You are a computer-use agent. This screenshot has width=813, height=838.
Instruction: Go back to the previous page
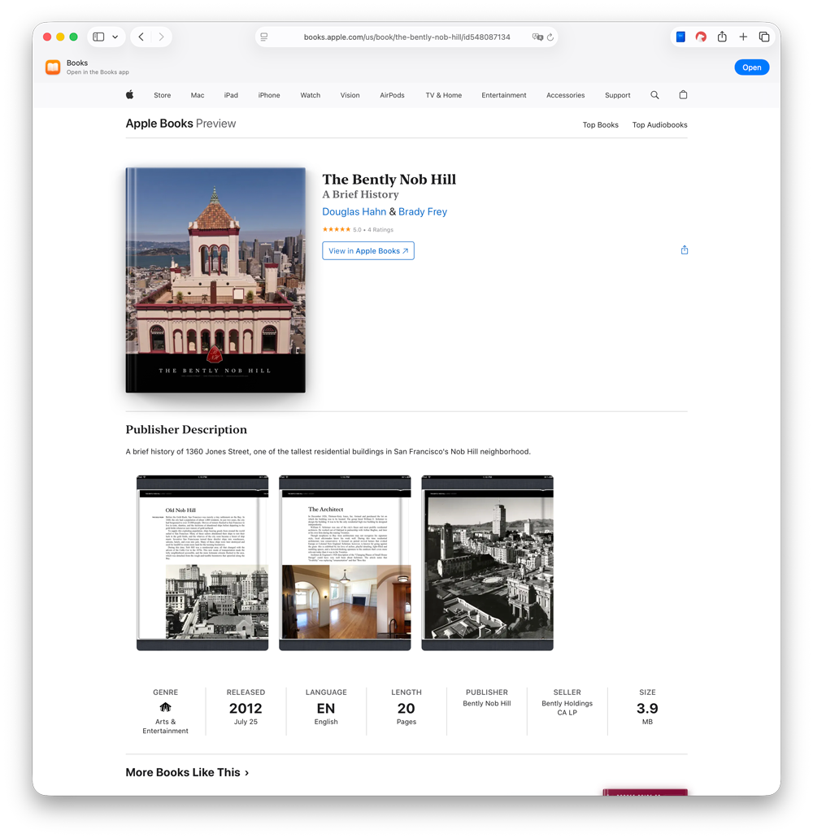tap(141, 37)
